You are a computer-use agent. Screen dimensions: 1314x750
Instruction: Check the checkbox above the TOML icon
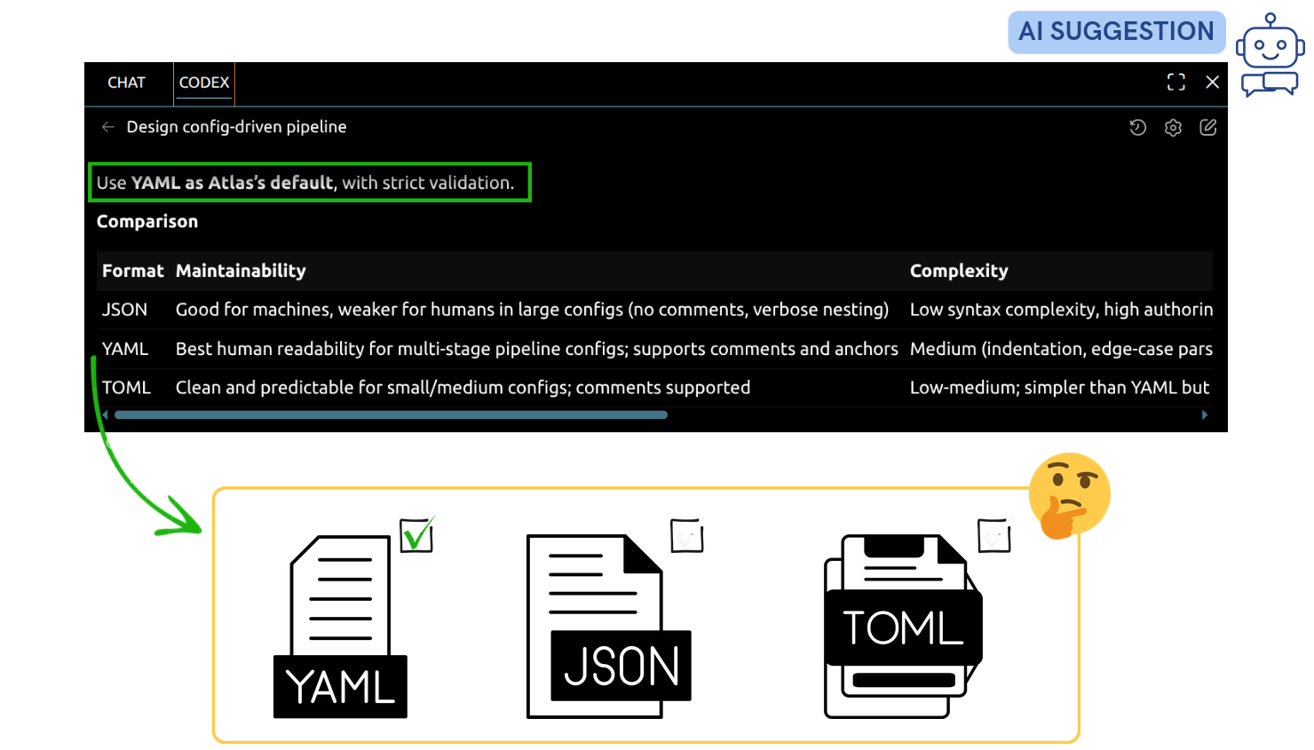pyautogui.click(x=994, y=536)
